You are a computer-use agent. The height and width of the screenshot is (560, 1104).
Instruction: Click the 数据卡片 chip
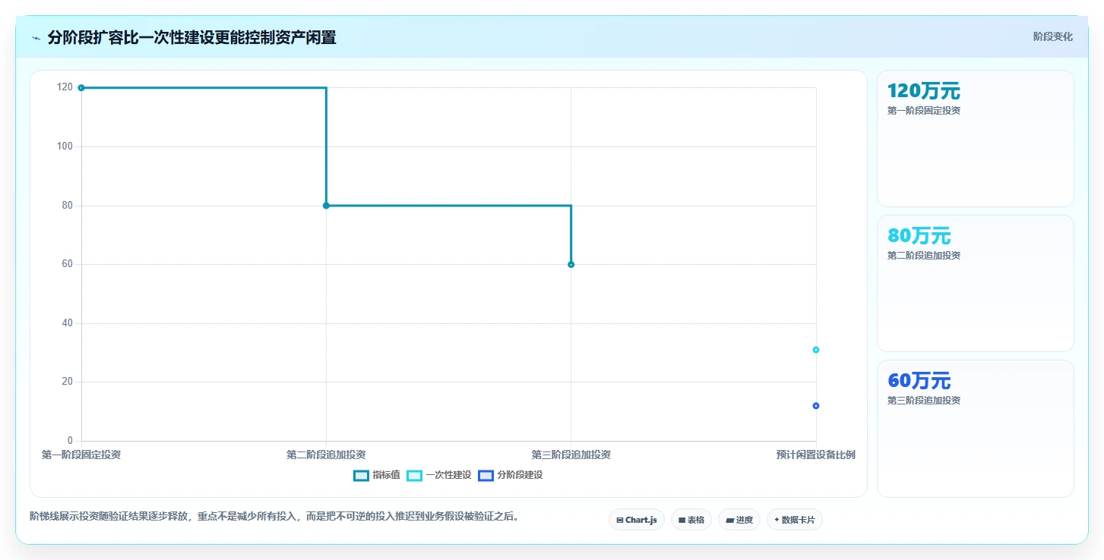coord(795,520)
